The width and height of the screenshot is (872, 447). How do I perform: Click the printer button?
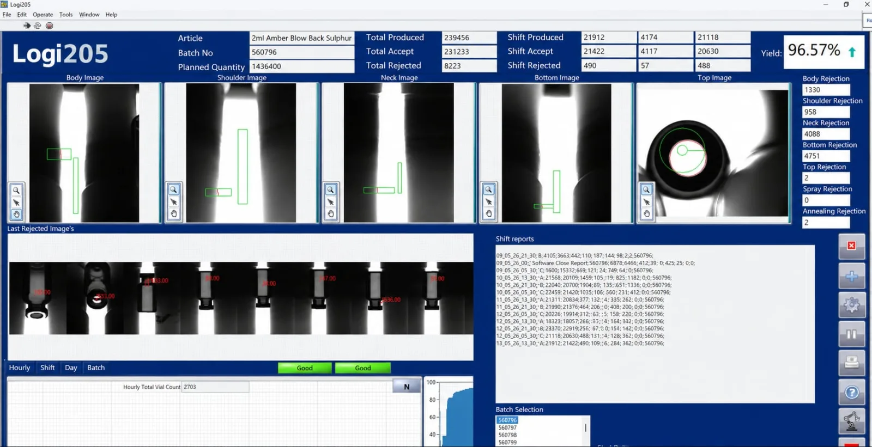tap(851, 363)
